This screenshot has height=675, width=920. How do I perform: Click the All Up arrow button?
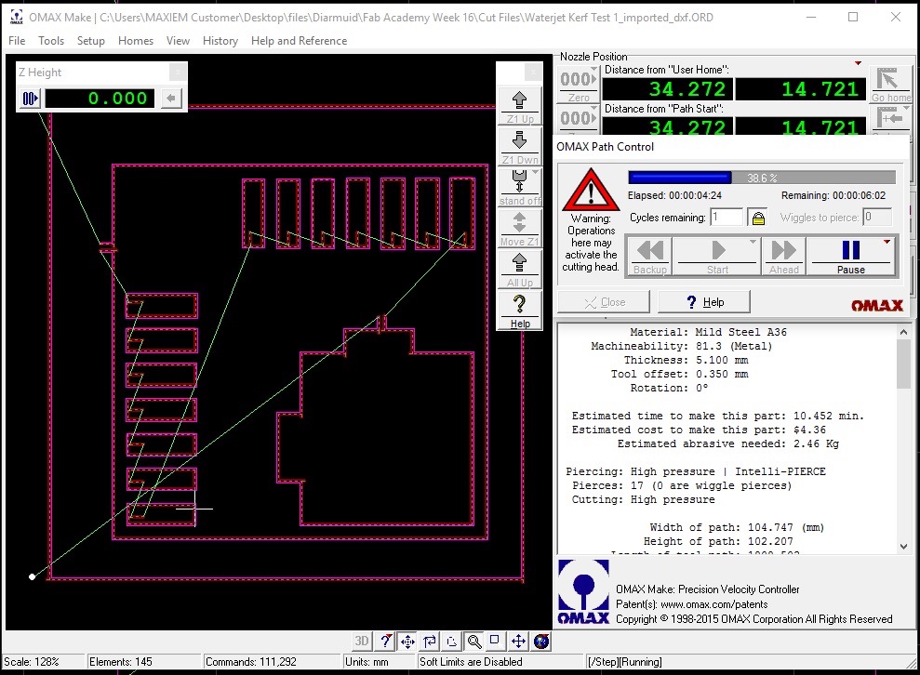click(519, 270)
